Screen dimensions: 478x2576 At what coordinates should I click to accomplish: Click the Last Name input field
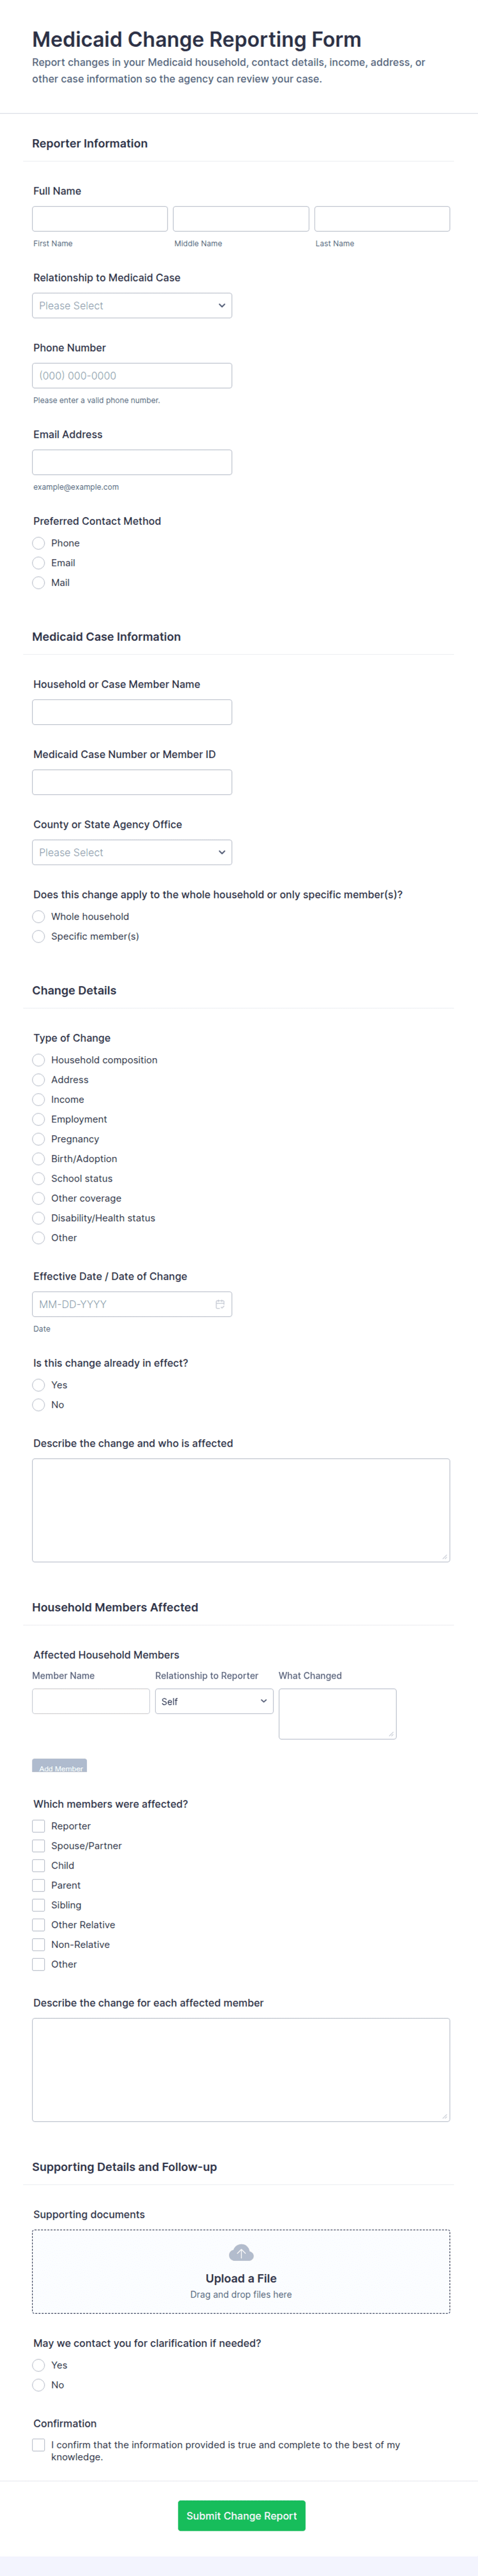coord(382,219)
